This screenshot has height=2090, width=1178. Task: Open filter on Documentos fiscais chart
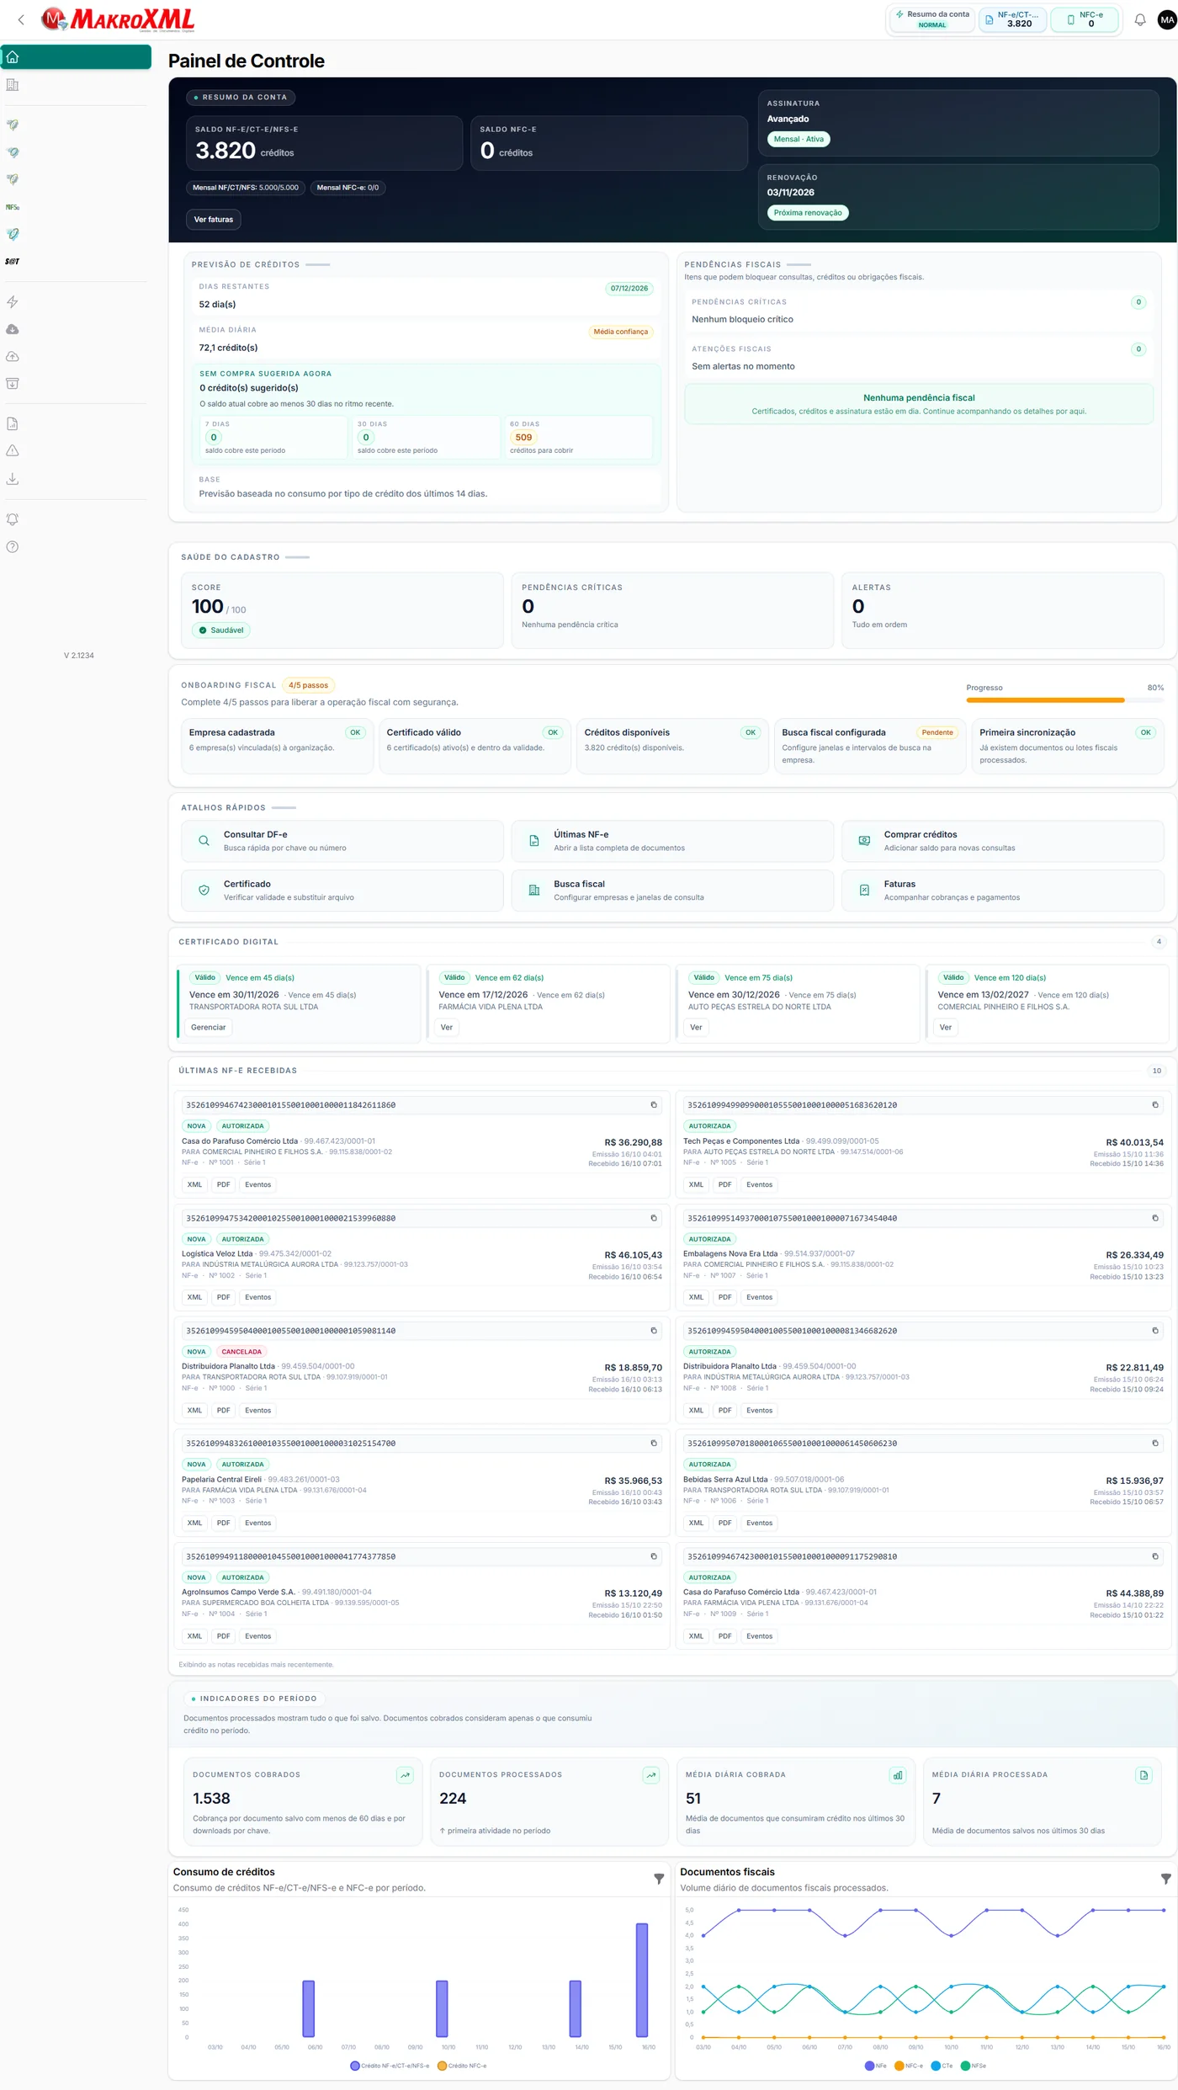point(1165,1879)
